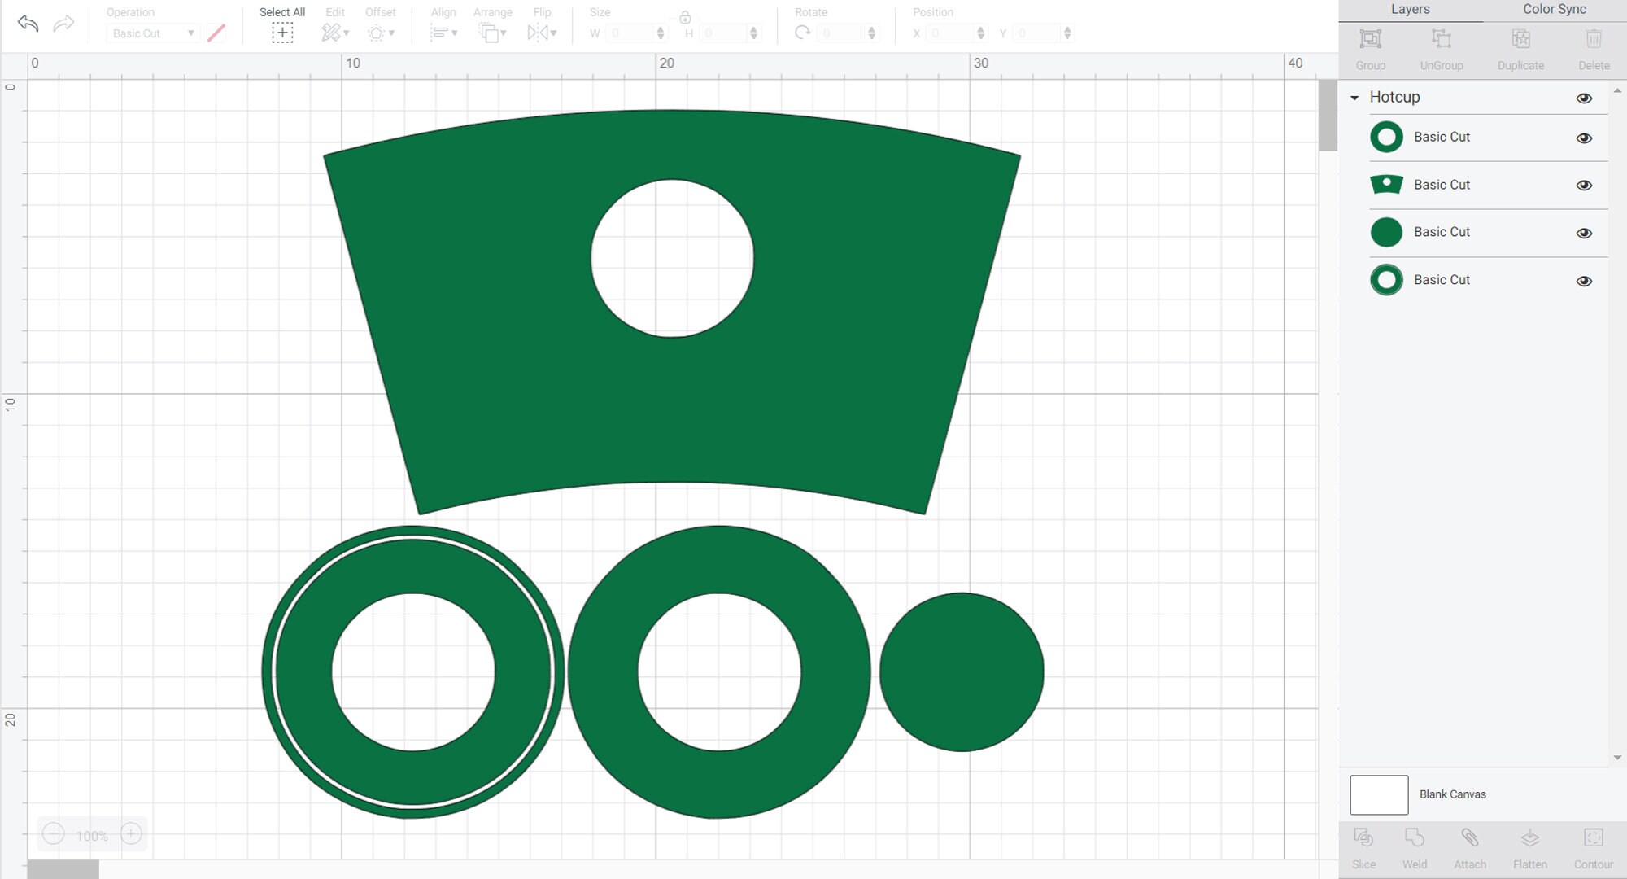
Task: Click the Slice tool icon
Action: click(1364, 837)
